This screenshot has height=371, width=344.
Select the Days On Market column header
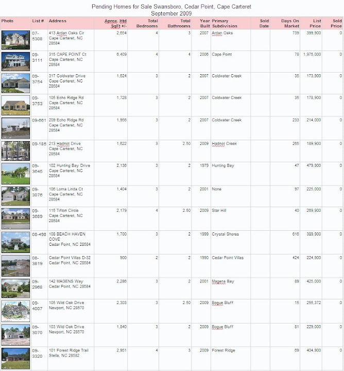(x=290, y=23)
